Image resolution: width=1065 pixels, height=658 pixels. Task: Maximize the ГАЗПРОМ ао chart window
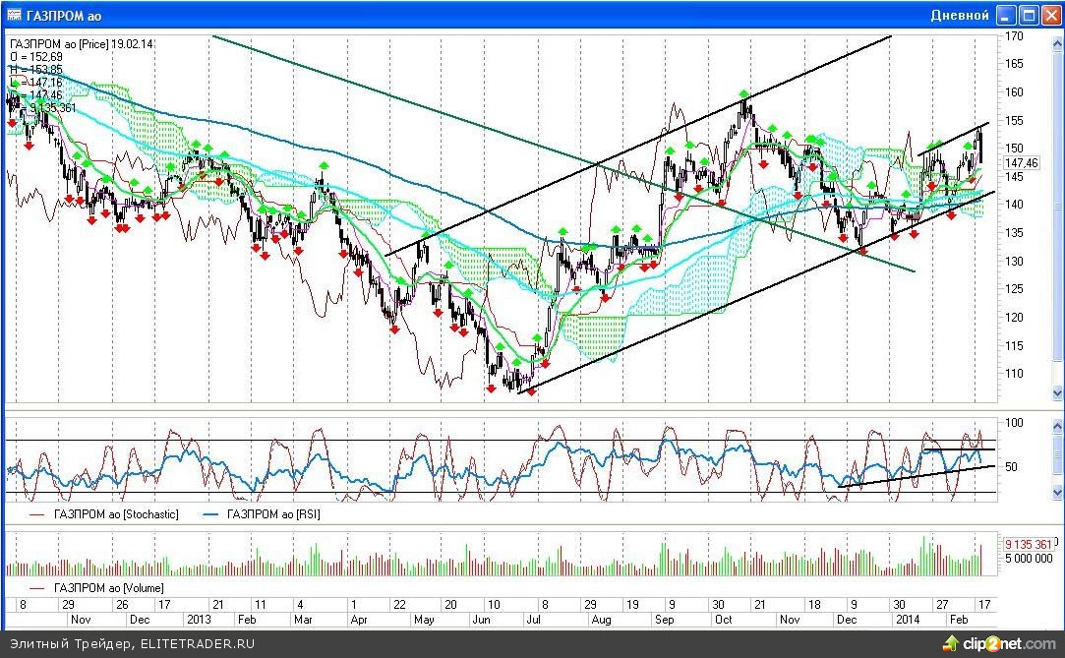click(1029, 15)
